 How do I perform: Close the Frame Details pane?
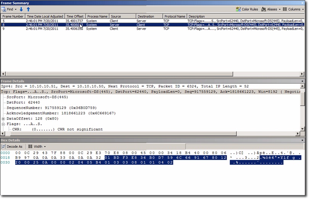click(302, 81)
